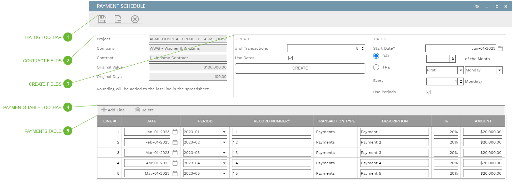Open the Start Date calendar picker icon
Viewport: 513px width, 188px height.
point(500,48)
